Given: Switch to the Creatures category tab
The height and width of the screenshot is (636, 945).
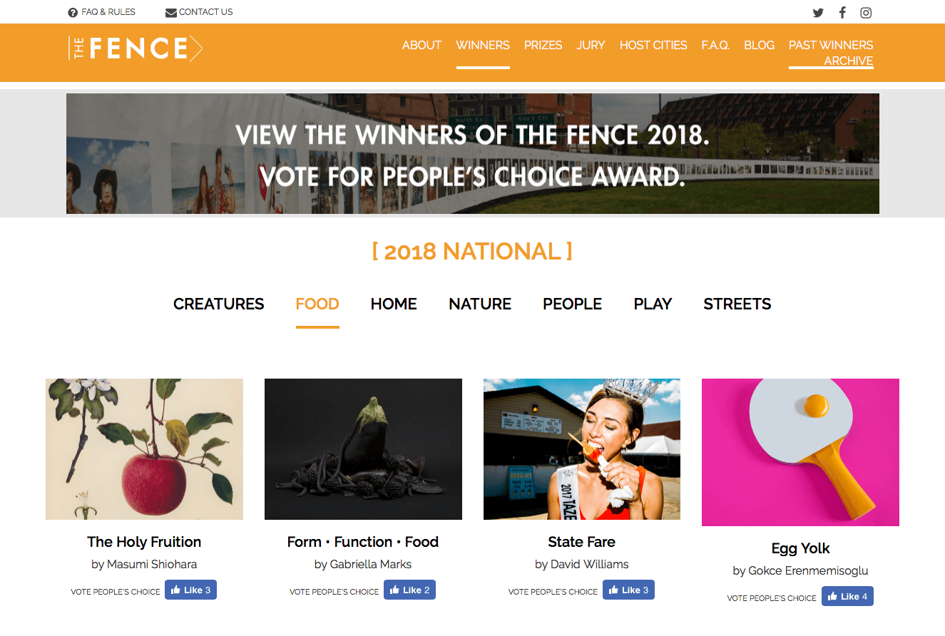Looking at the screenshot, I should point(219,304).
